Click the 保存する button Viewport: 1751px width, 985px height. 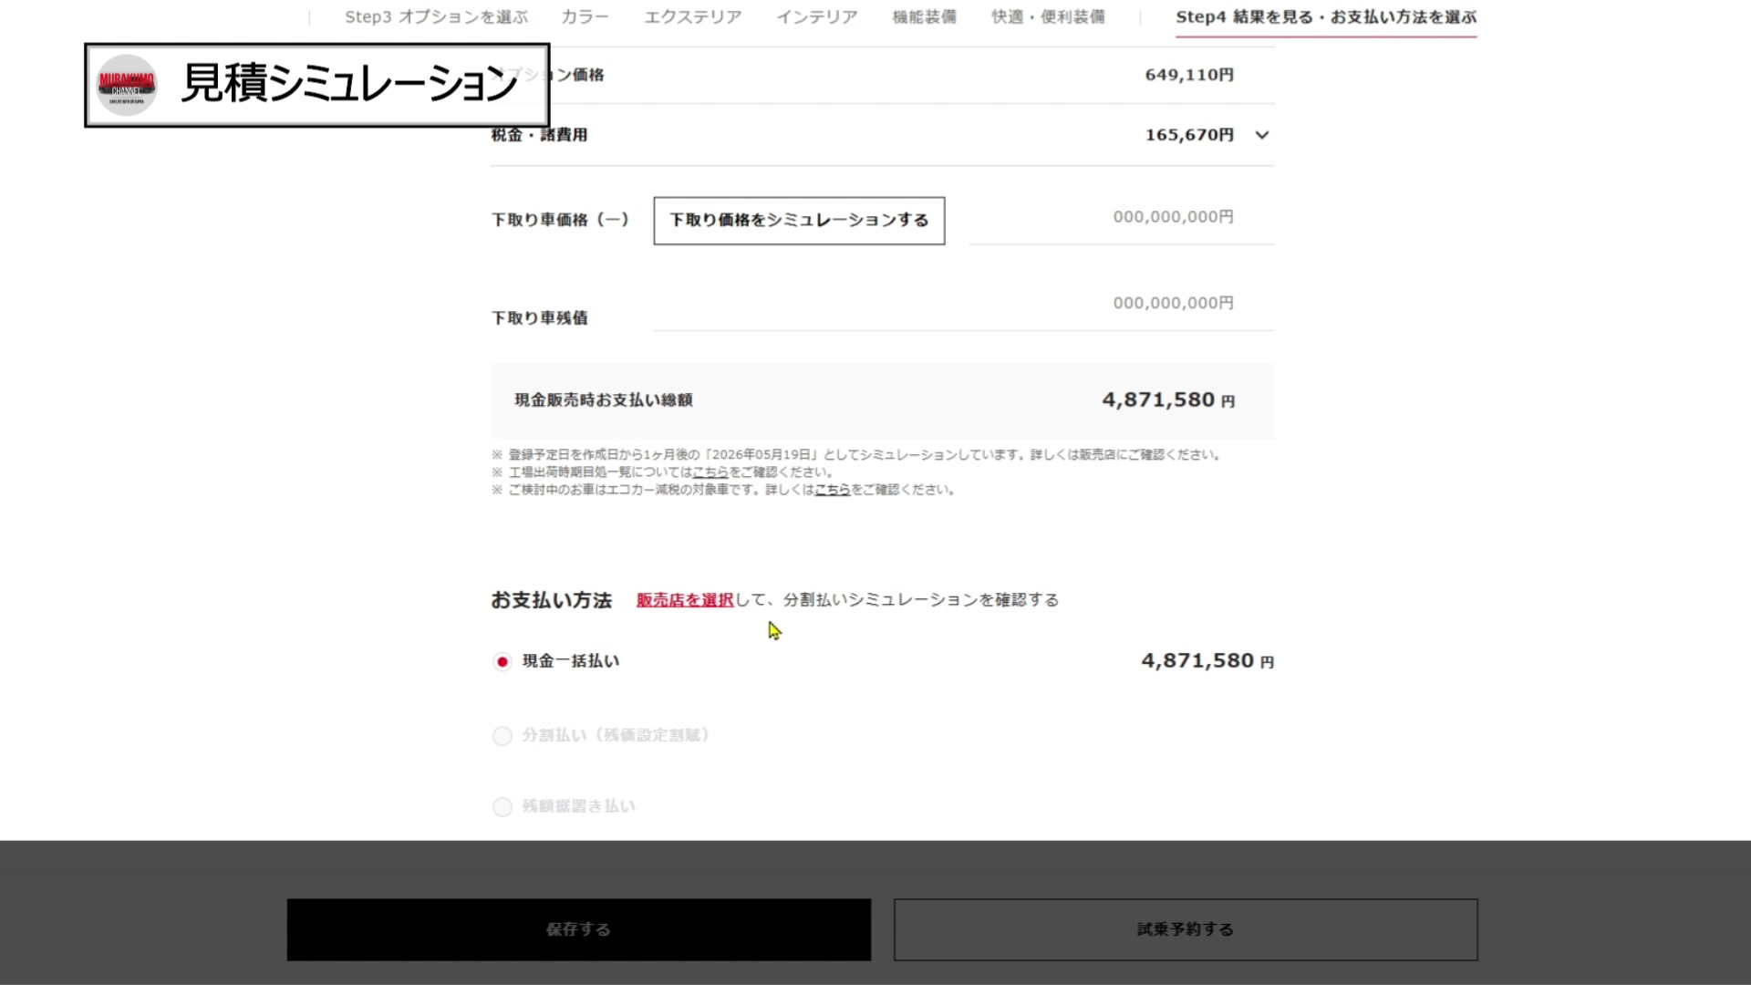tap(578, 929)
